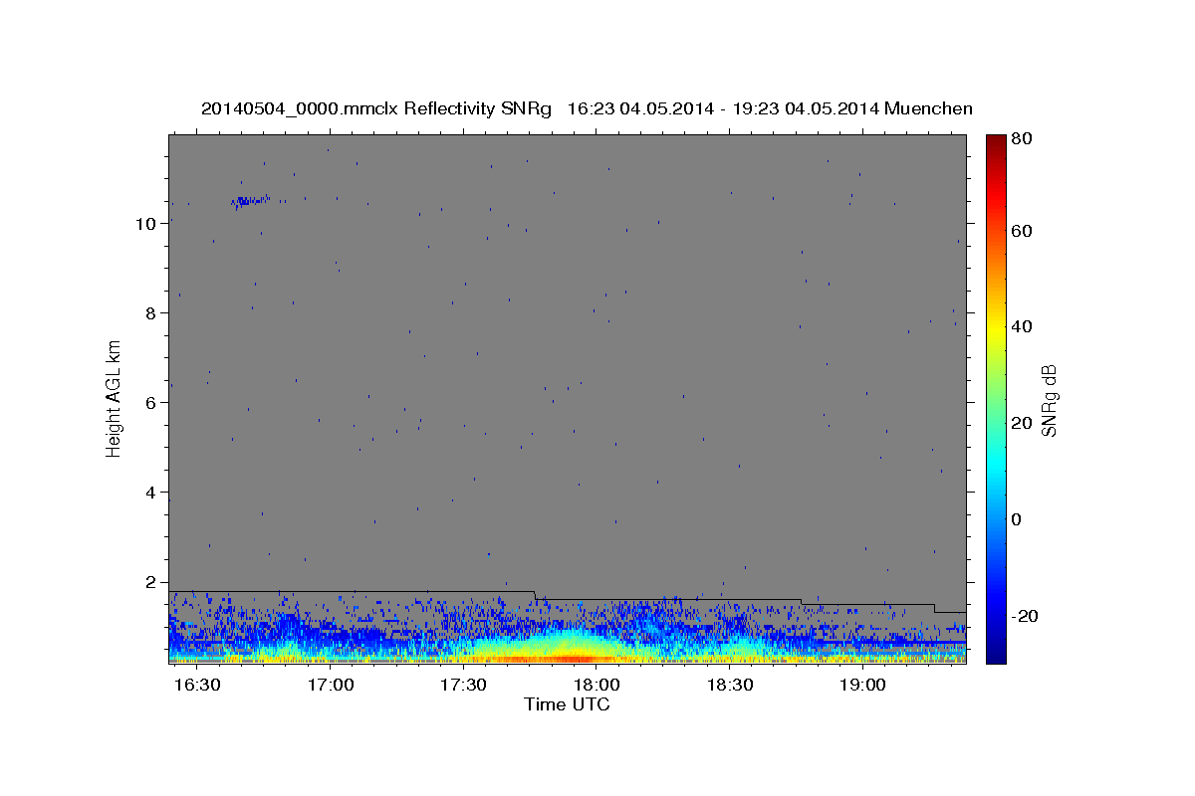The image size is (1195, 796).
Task: Click the 17:30 time tick label
Action: [463, 686]
